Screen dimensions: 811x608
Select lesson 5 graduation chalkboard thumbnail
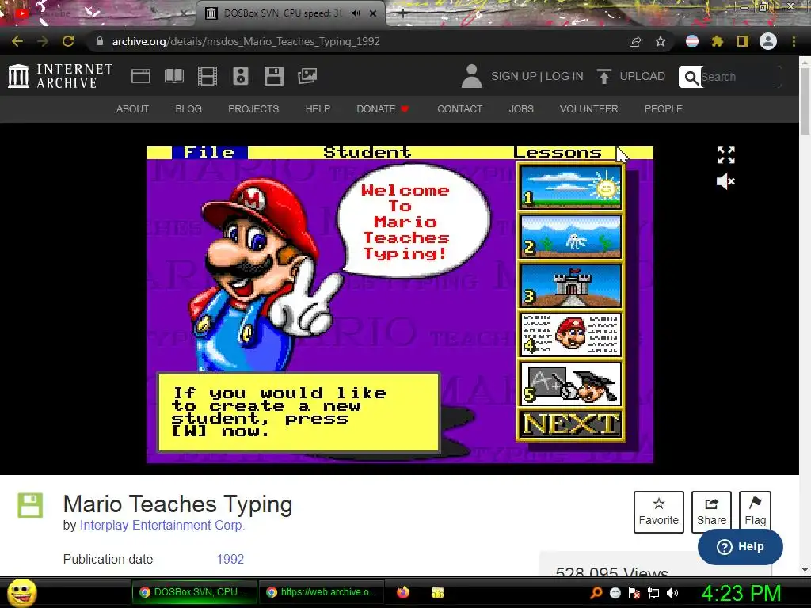tap(570, 384)
